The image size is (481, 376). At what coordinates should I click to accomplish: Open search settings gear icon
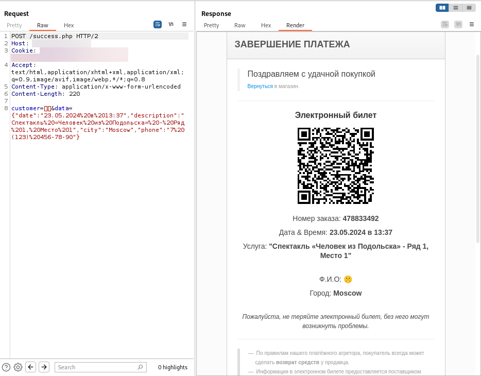18,367
